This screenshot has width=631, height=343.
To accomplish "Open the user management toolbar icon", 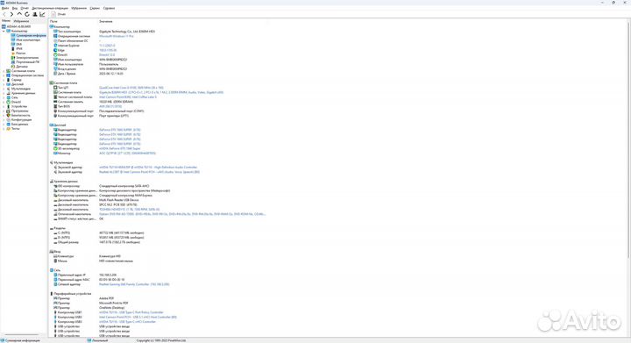I will point(34,14).
